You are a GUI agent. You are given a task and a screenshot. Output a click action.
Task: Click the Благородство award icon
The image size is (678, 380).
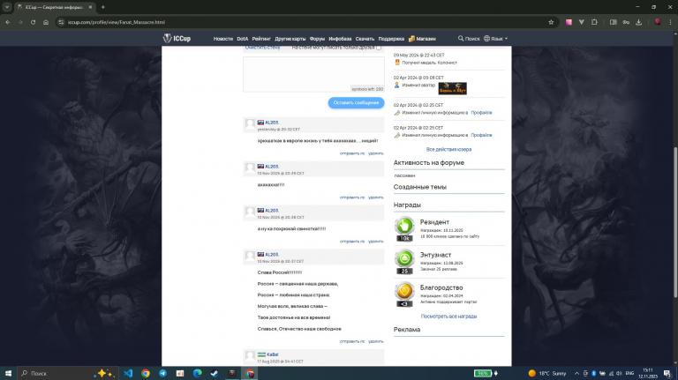[x=404, y=295]
